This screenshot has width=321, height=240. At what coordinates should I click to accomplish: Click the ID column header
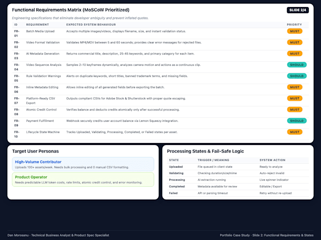point(16,24)
